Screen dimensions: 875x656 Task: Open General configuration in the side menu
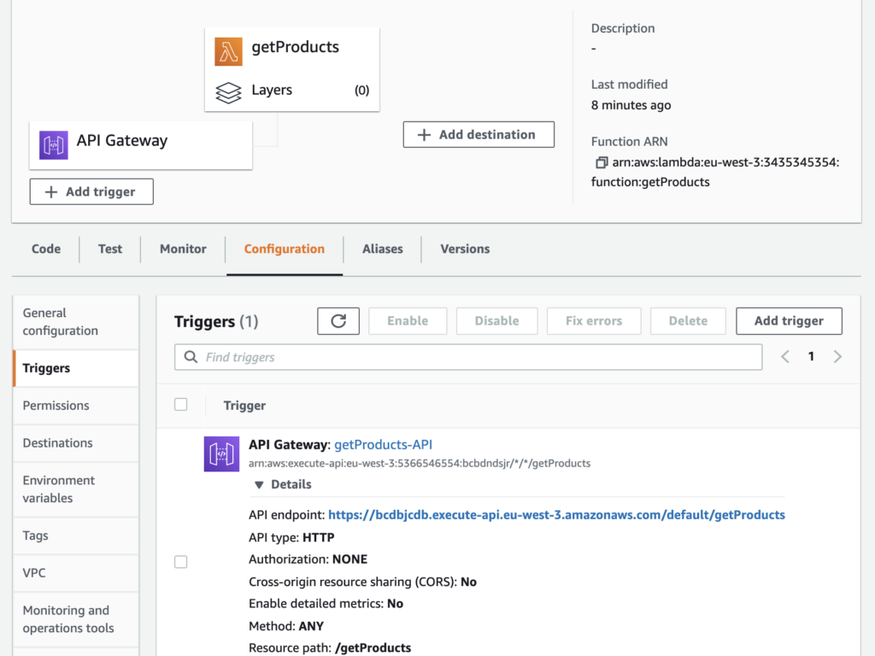(76, 322)
